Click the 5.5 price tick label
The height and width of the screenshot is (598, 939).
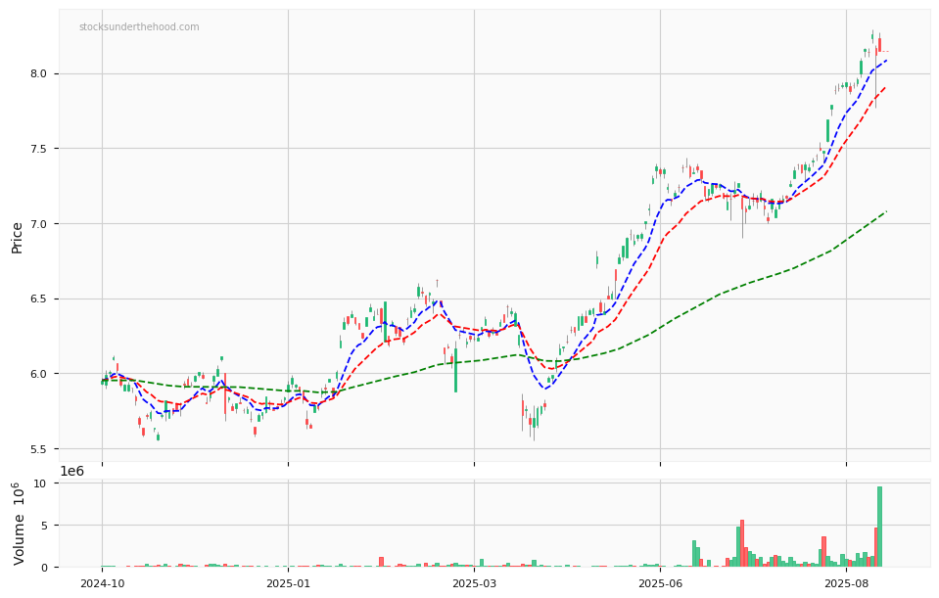tap(39, 449)
